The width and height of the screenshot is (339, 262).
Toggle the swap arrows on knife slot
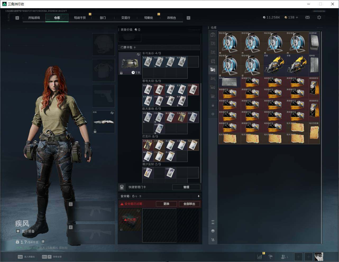[x=112, y=113]
